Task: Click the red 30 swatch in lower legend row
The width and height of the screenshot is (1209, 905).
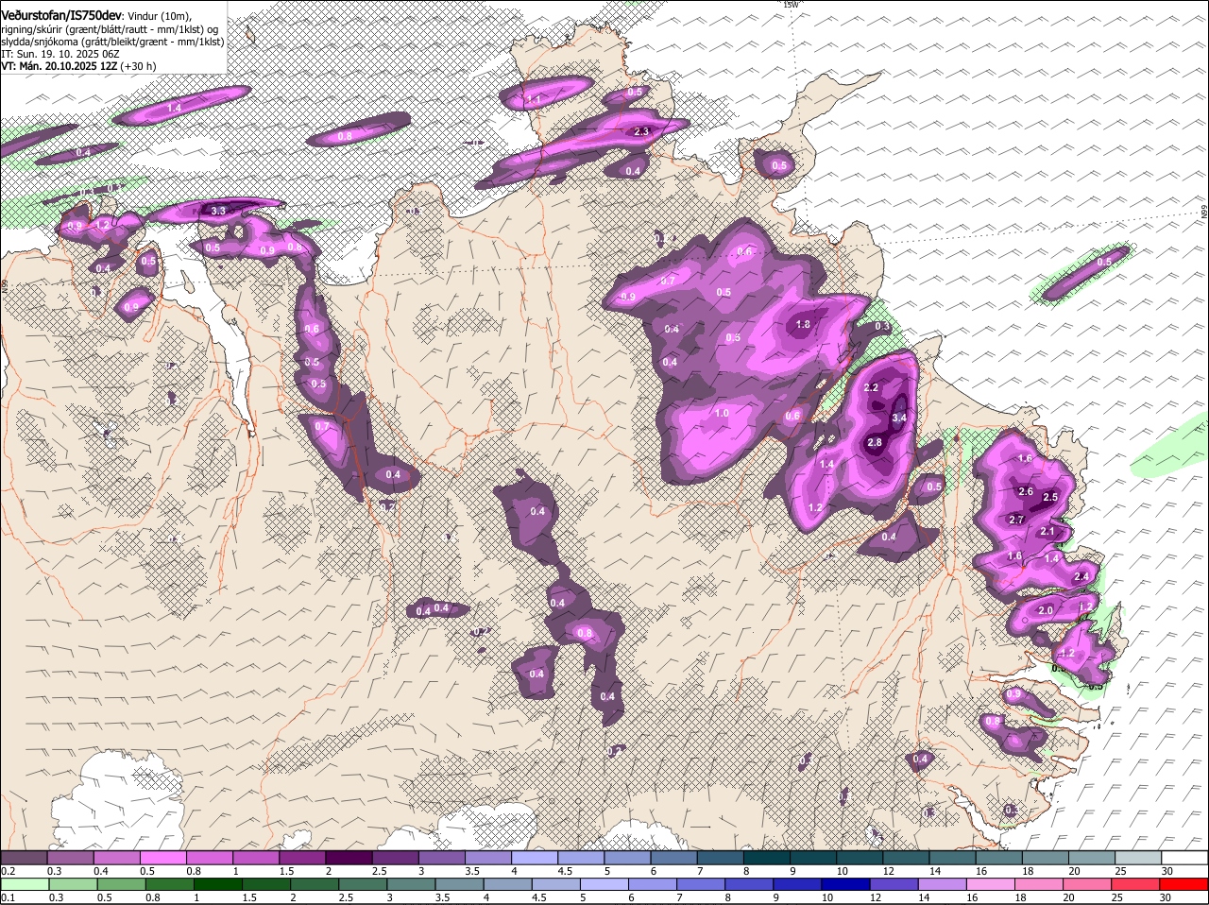Action: (1185, 883)
